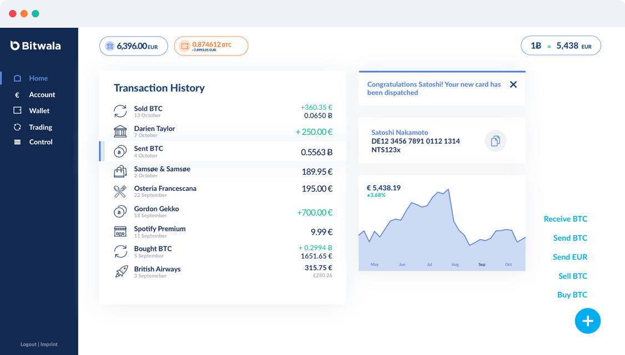Viewport: 625px width, 355px height.
Task: Open the Trading section
Action: tap(41, 127)
